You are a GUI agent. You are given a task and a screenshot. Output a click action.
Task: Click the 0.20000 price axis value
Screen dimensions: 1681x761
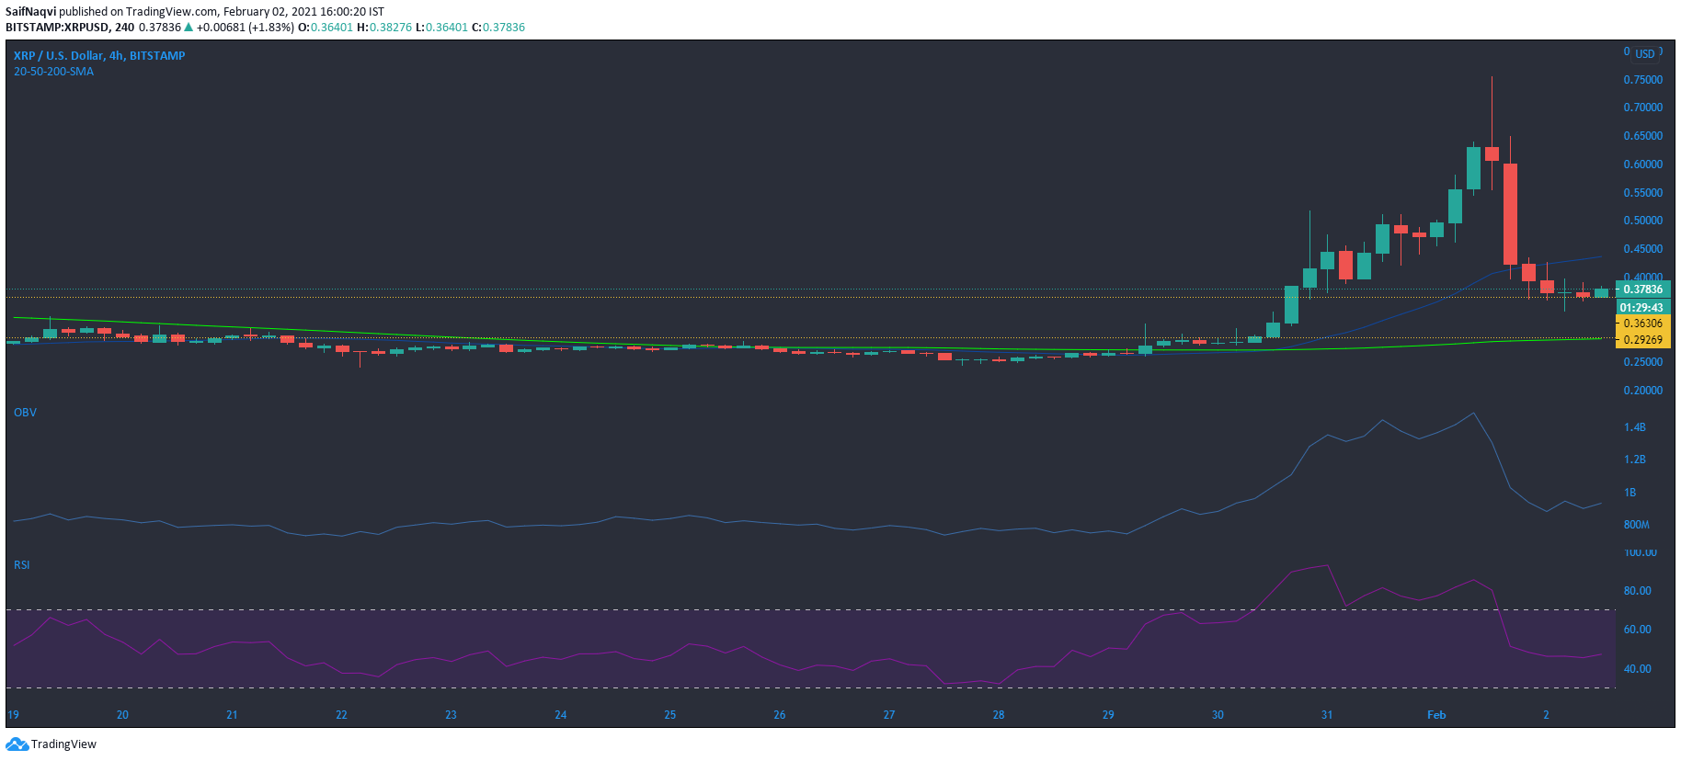click(1643, 391)
